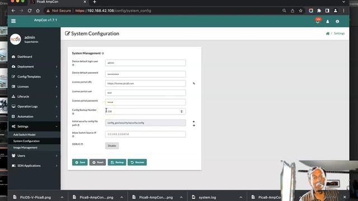Expand the Lifecycle menu
Viewport: 358px width, 201px height.
coord(34,97)
